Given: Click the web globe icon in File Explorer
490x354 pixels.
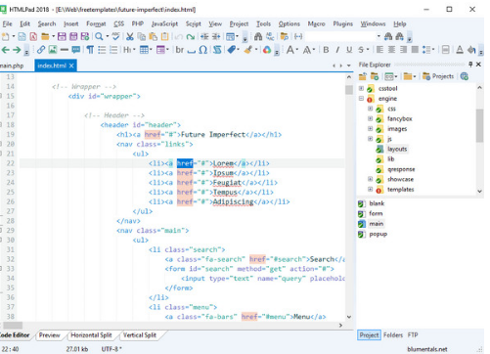Looking at the screenshot, I should coord(465,76).
